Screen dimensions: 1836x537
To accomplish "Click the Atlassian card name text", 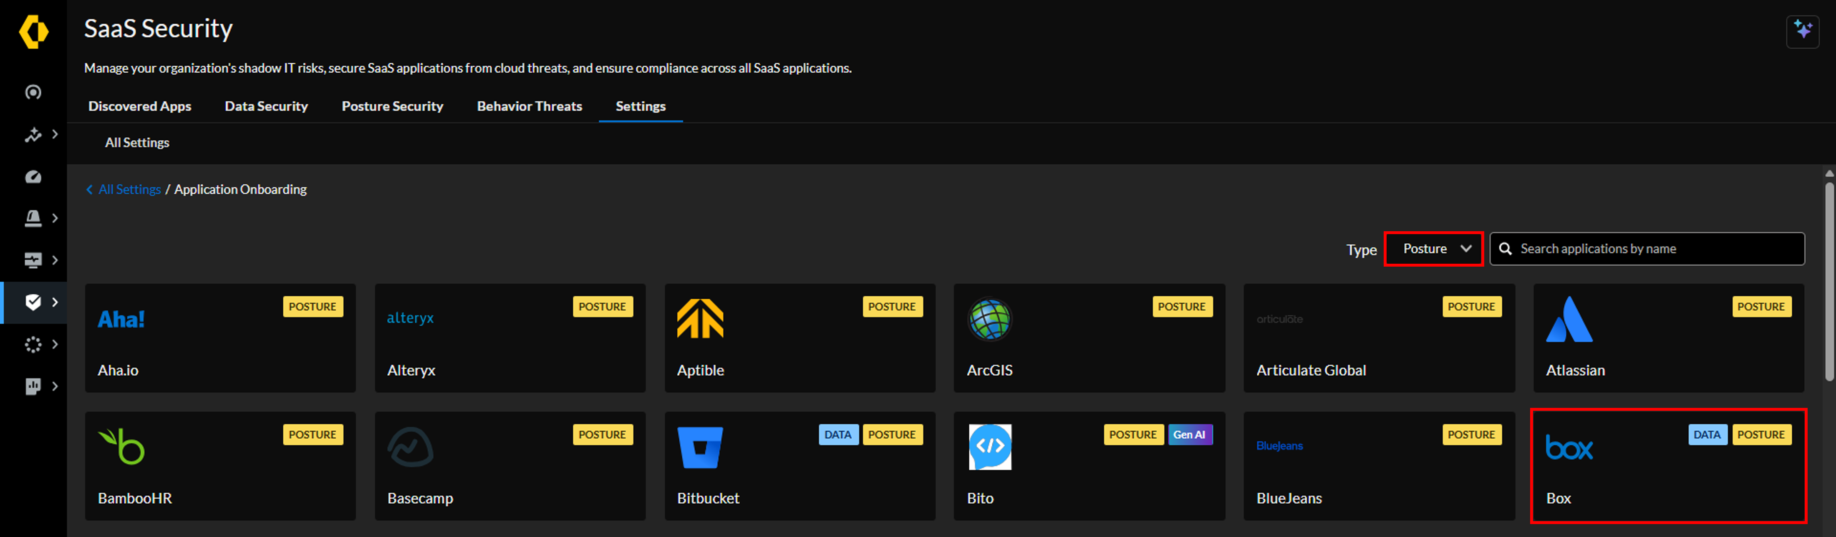I will [x=1575, y=370].
